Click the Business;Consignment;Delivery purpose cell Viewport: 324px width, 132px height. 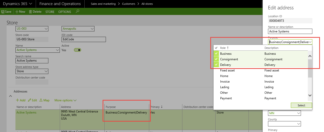pyautogui.click(x=126, y=112)
